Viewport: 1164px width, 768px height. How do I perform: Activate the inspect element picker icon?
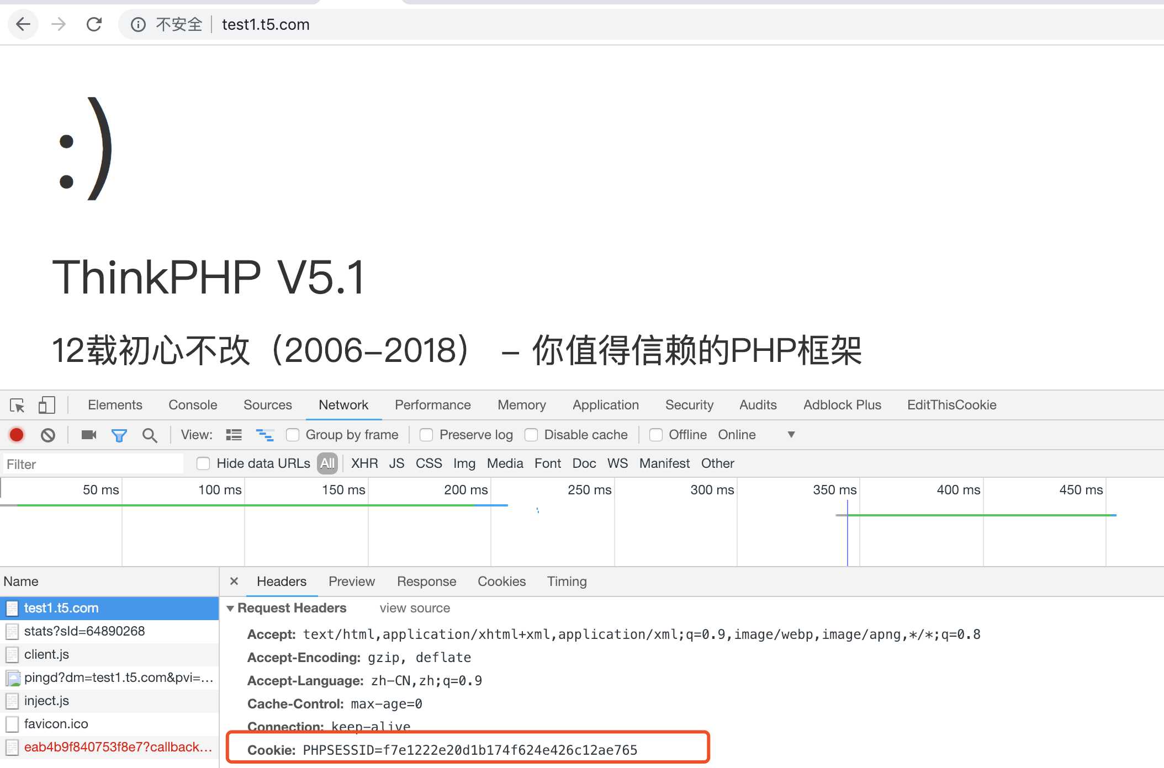click(x=17, y=406)
